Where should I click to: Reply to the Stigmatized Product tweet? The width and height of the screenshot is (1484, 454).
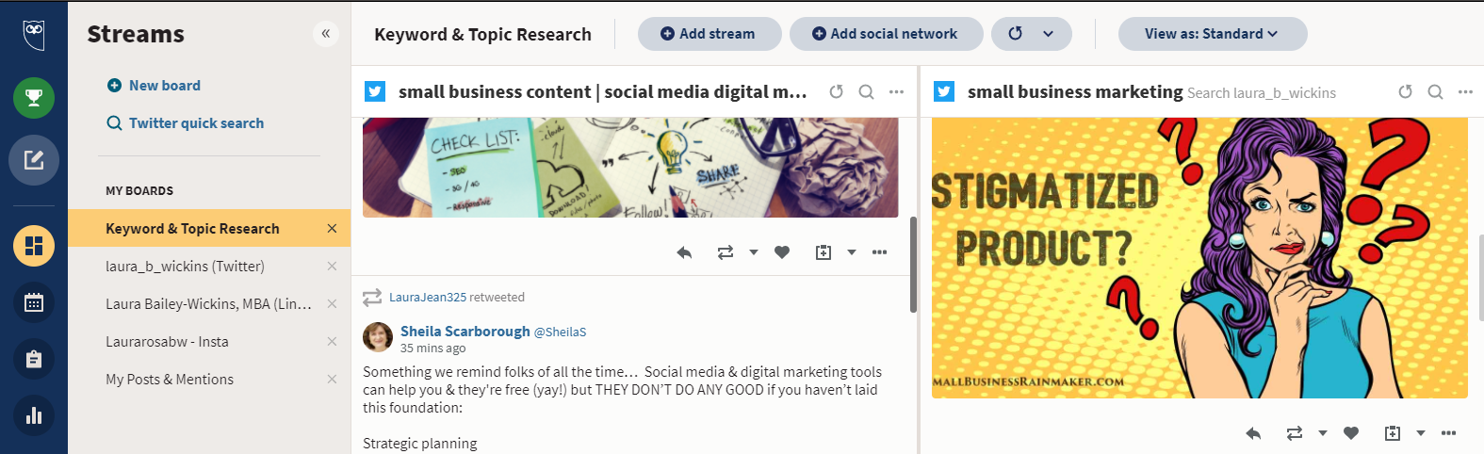(1253, 433)
